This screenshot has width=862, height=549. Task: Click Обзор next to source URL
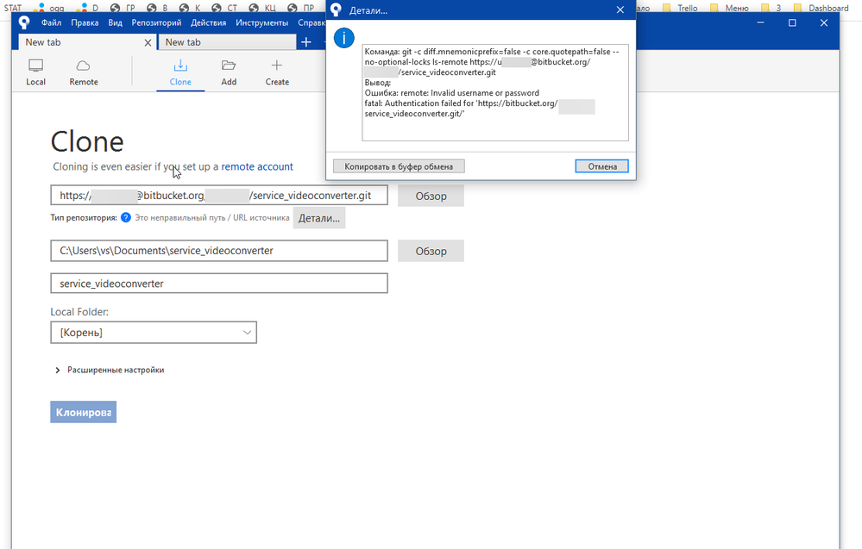[431, 196]
